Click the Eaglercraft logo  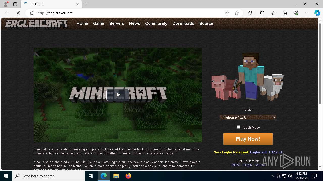37,24
